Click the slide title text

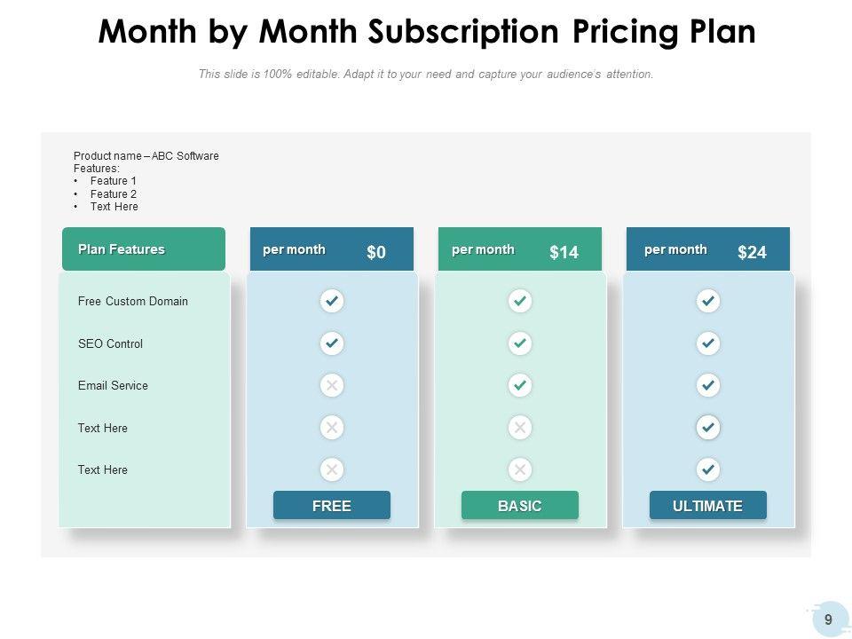pos(427,32)
